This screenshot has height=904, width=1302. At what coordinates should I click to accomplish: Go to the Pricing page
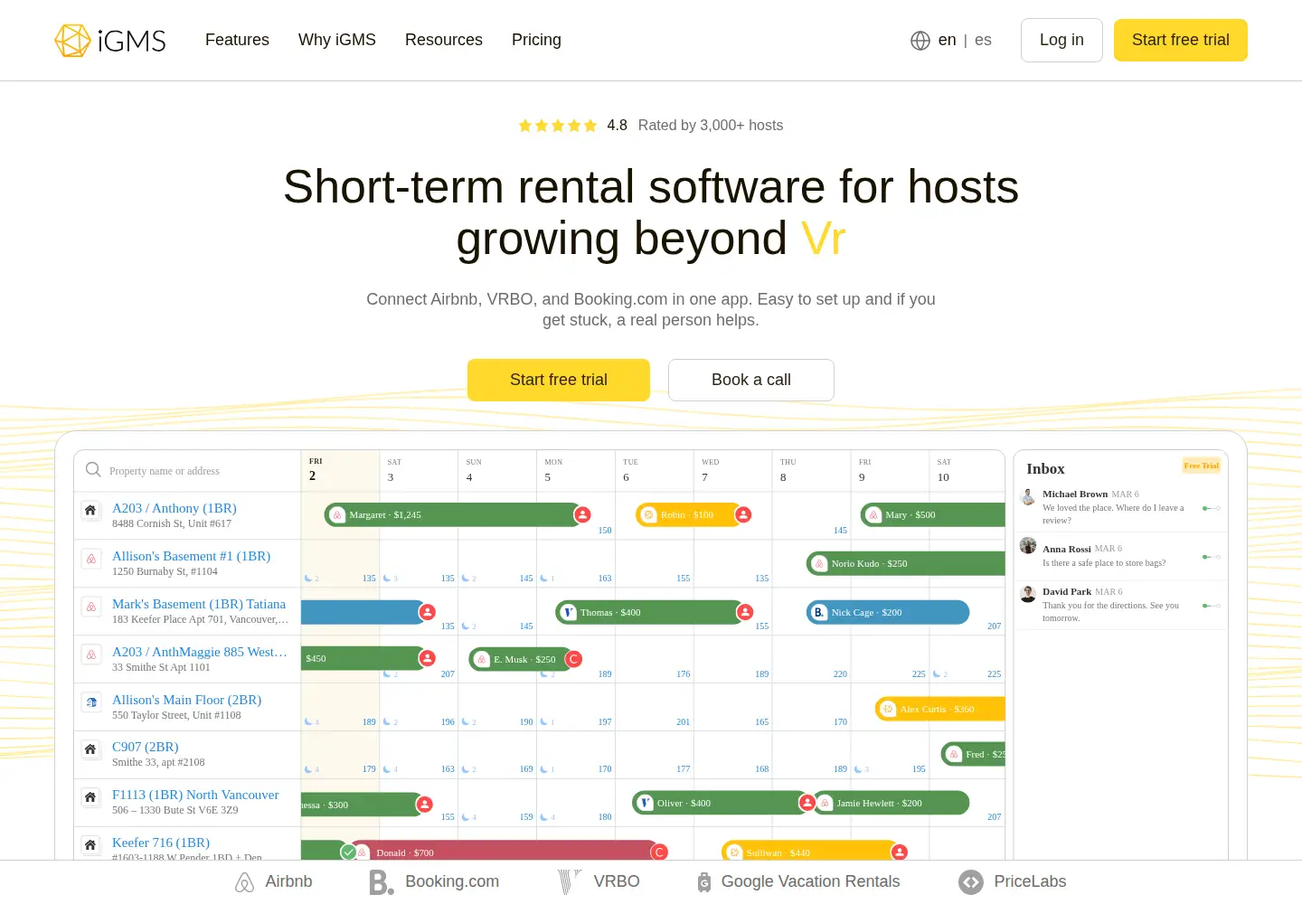(x=536, y=40)
